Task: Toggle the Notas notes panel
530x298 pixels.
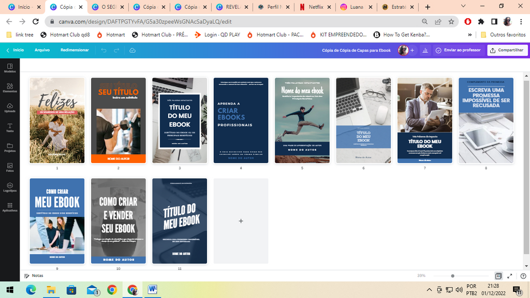Action: [34, 276]
